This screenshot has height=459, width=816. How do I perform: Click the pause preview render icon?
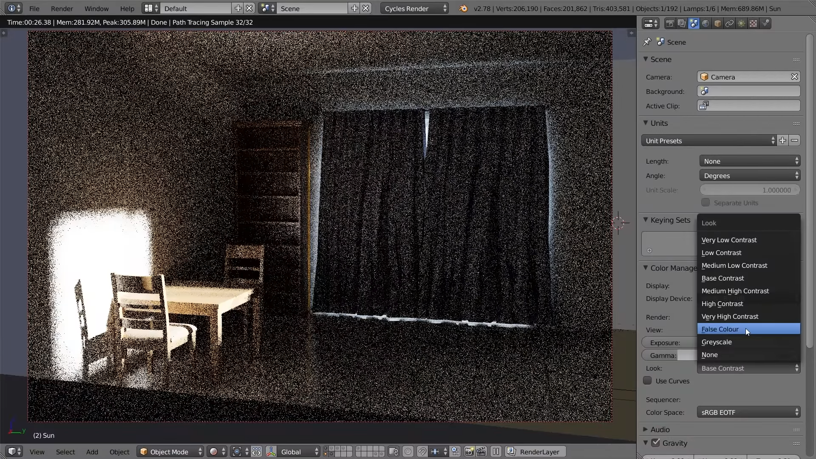[496, 452]
